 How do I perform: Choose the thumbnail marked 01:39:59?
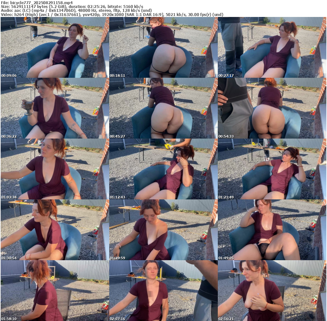pyautogui.click(x=163, y=230)
